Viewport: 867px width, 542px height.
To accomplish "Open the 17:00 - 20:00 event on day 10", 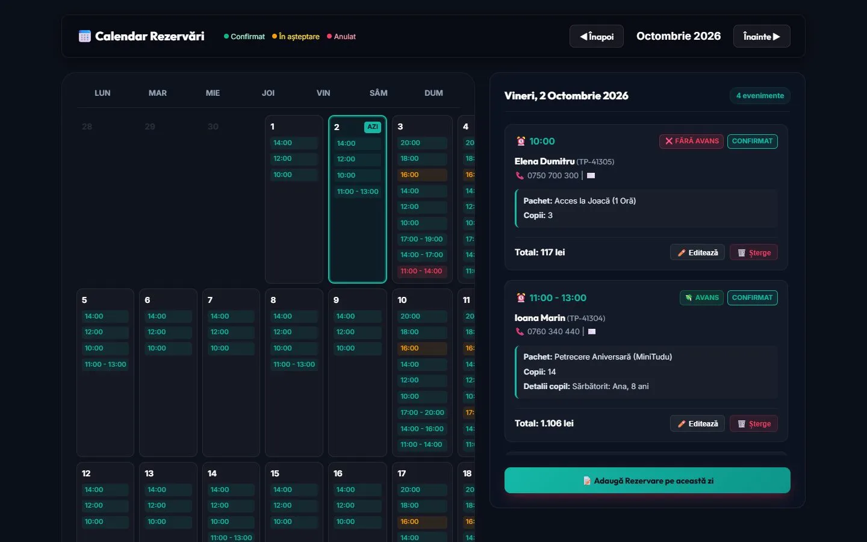I will click(x=423, y=413).
